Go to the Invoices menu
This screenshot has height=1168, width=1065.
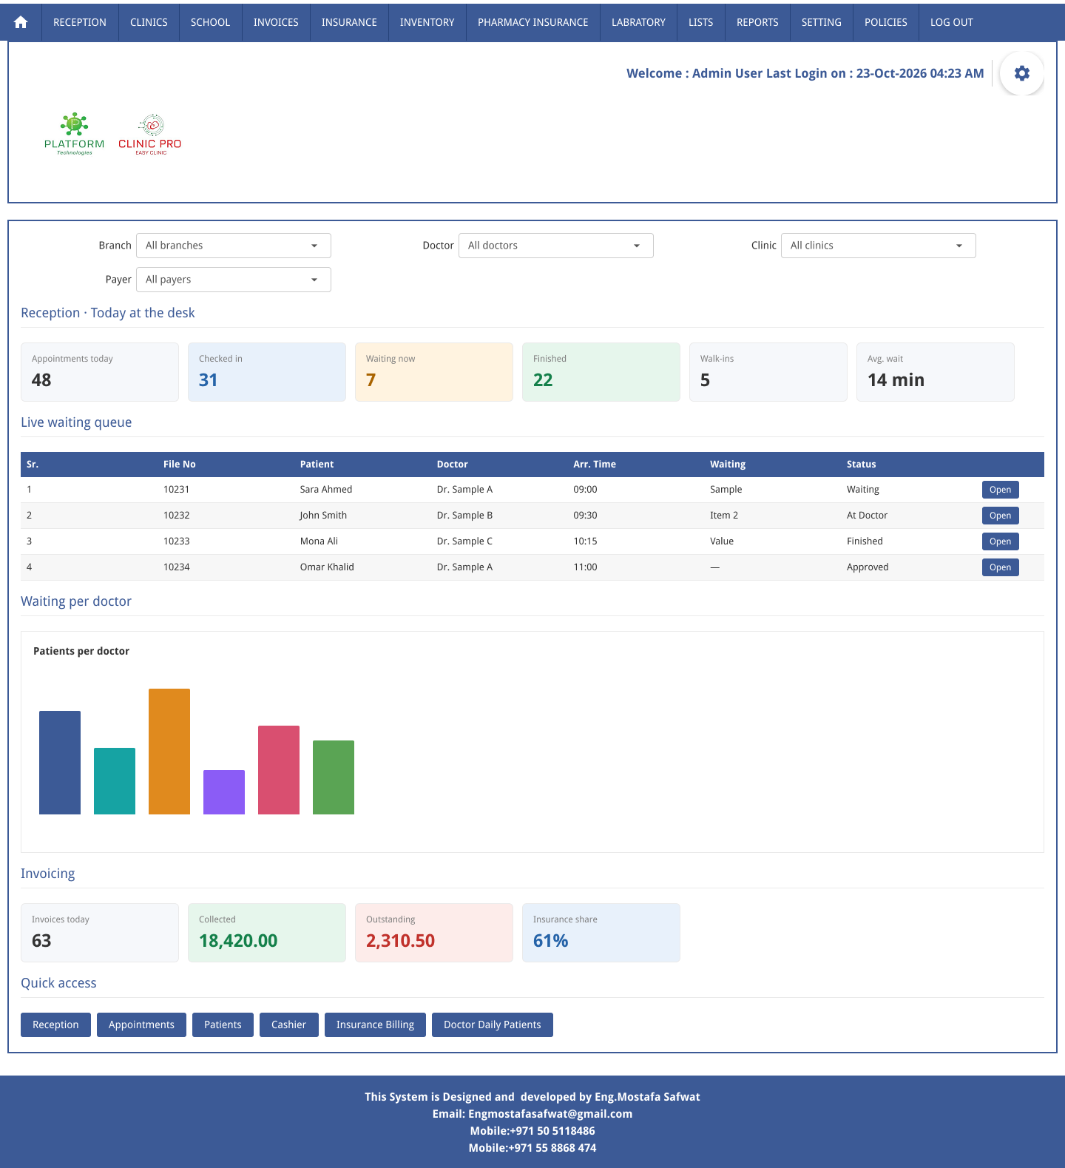point(276,22)
